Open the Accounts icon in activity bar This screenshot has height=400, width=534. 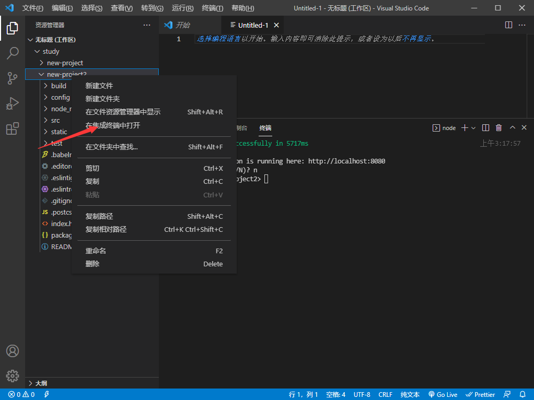tap(12, 351)
